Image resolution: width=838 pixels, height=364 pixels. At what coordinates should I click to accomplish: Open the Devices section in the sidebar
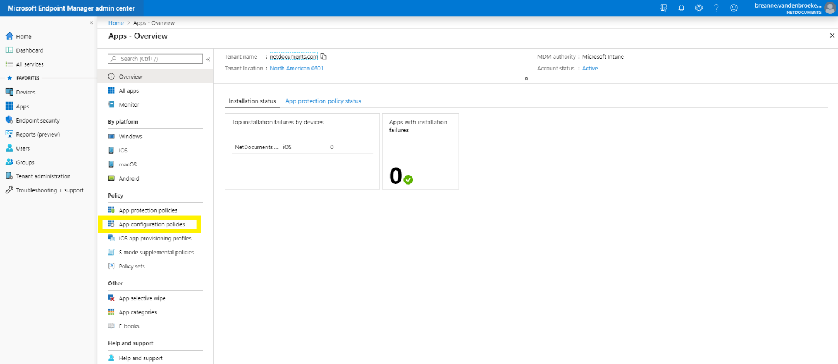coord(26,91)
